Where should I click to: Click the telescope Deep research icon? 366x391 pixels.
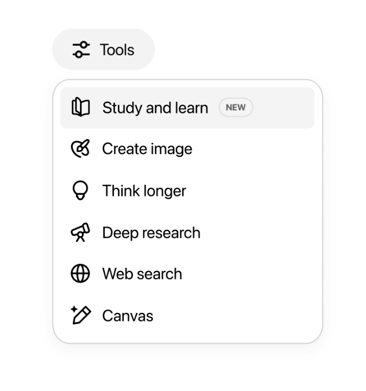80,232
